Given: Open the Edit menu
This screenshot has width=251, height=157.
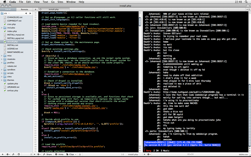Looking at the screenshot, I should tap(29, 2).
